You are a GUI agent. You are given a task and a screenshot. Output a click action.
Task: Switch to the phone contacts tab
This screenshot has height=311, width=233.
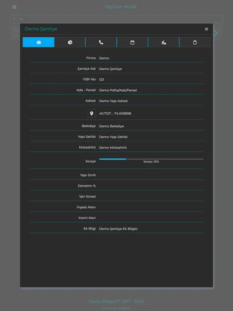click(x=101, y=42)
